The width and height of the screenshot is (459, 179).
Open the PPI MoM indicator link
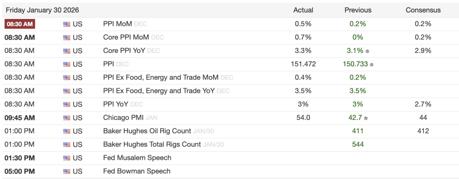click(x=117, y=24)
